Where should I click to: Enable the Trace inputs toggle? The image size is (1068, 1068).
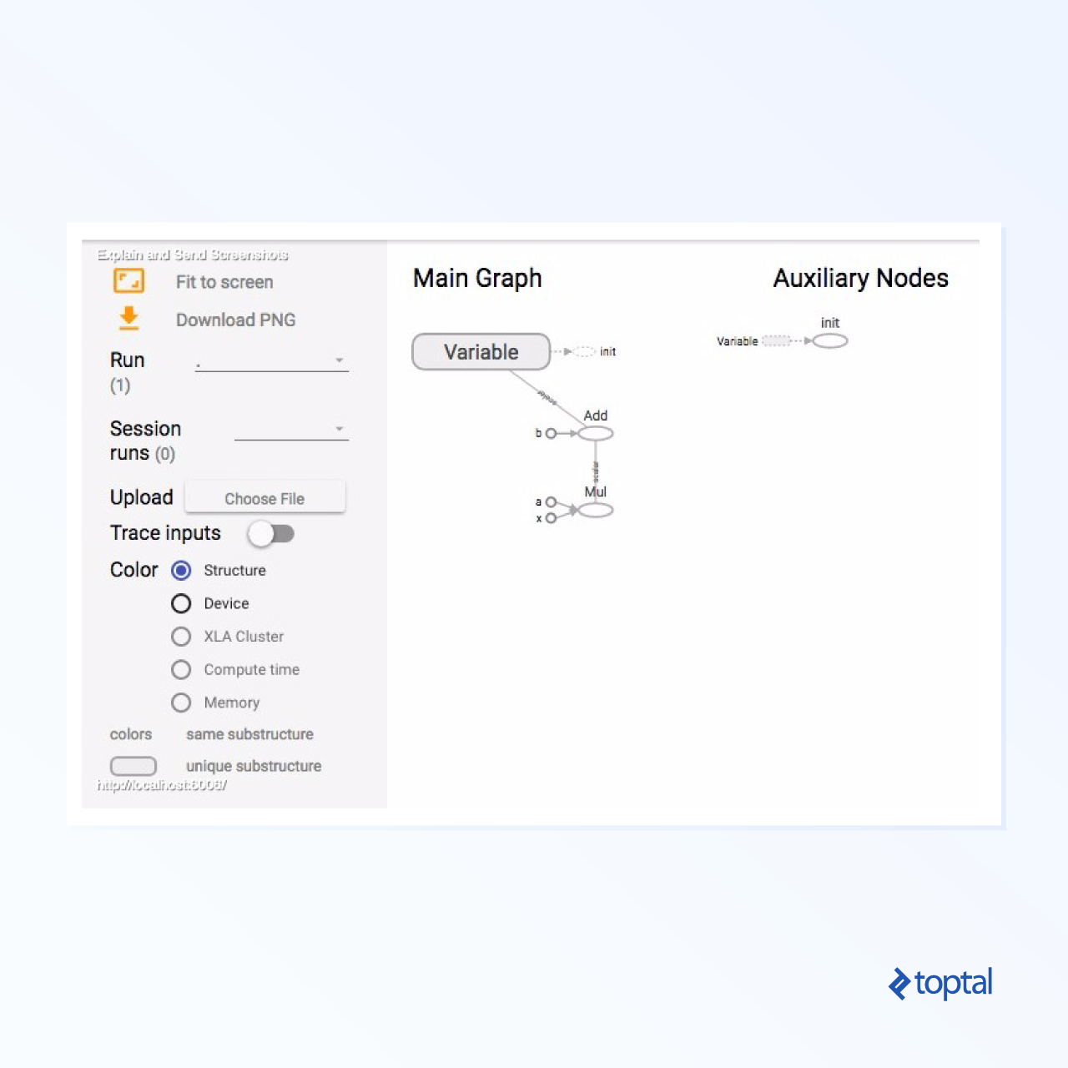271,533
